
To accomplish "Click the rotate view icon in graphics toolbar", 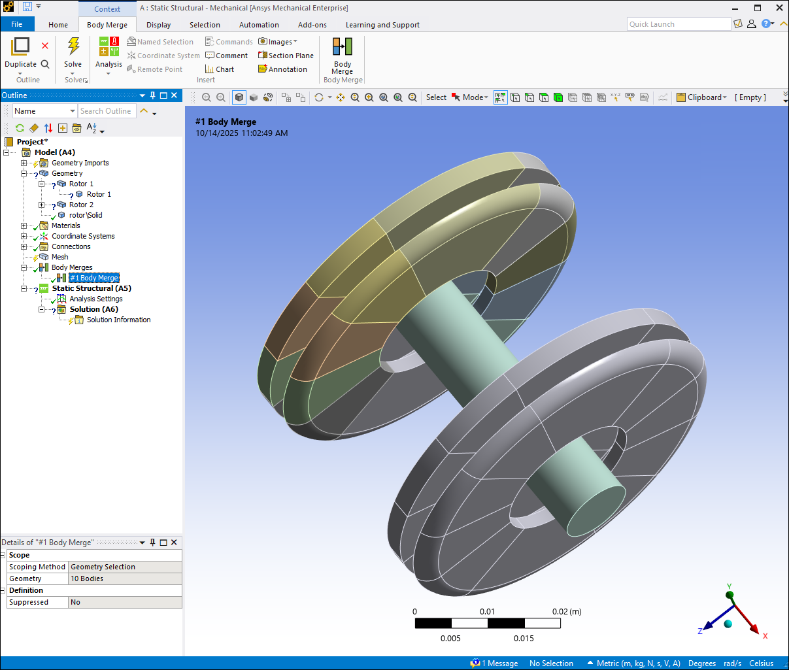I will (x=319, y=97).
